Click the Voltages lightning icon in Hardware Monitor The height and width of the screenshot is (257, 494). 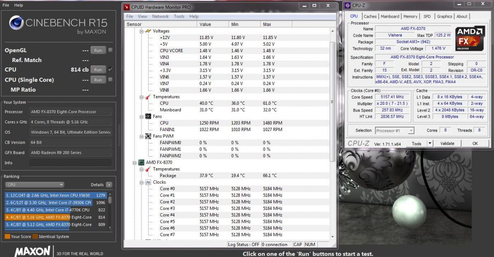click(148, 31)
